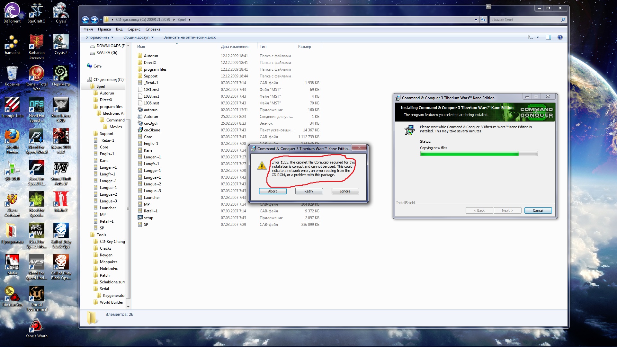Viewport: 617px width, 347px height.
Task: Launch Barbarian Invasion desktop icon
Action: pyautogui.click(x=36, y=47)
